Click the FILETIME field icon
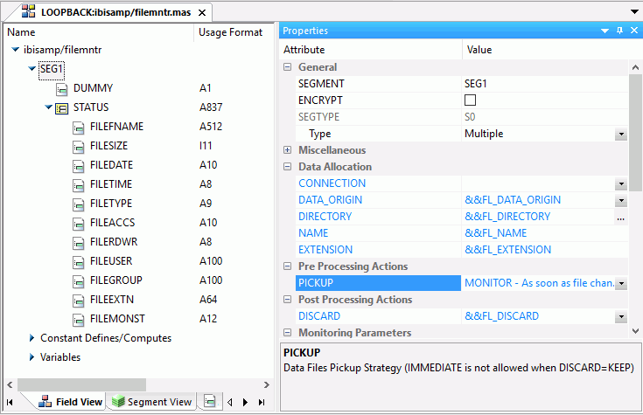Screen dimensions: 643x415 [x=79, y=185]
